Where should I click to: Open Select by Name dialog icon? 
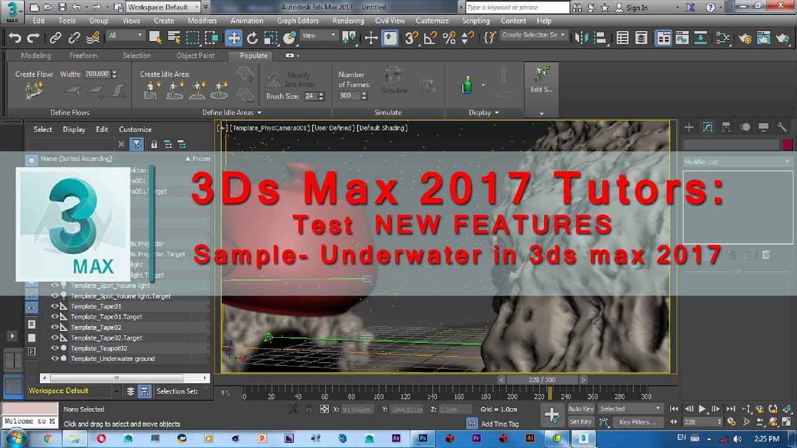click(174, 38)
